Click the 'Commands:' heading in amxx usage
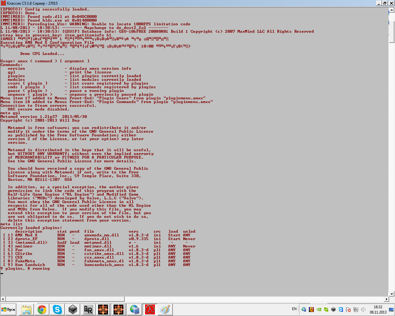Screen dimensions: 395x316 (x=11, y=65)
